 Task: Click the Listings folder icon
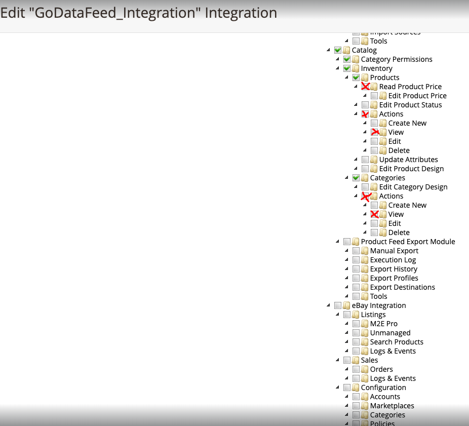[x=356, y=315]
